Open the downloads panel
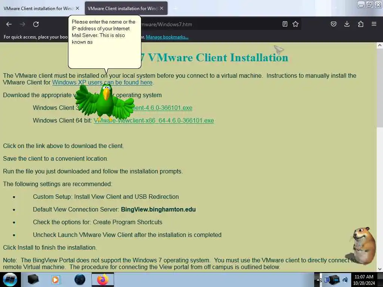Image resolution: width=383 pixels, height=287 pixels. pyautogui.click(x=347, y=24)
